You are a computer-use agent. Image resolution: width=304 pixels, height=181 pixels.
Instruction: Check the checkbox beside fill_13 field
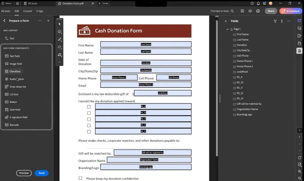(89, 132)
